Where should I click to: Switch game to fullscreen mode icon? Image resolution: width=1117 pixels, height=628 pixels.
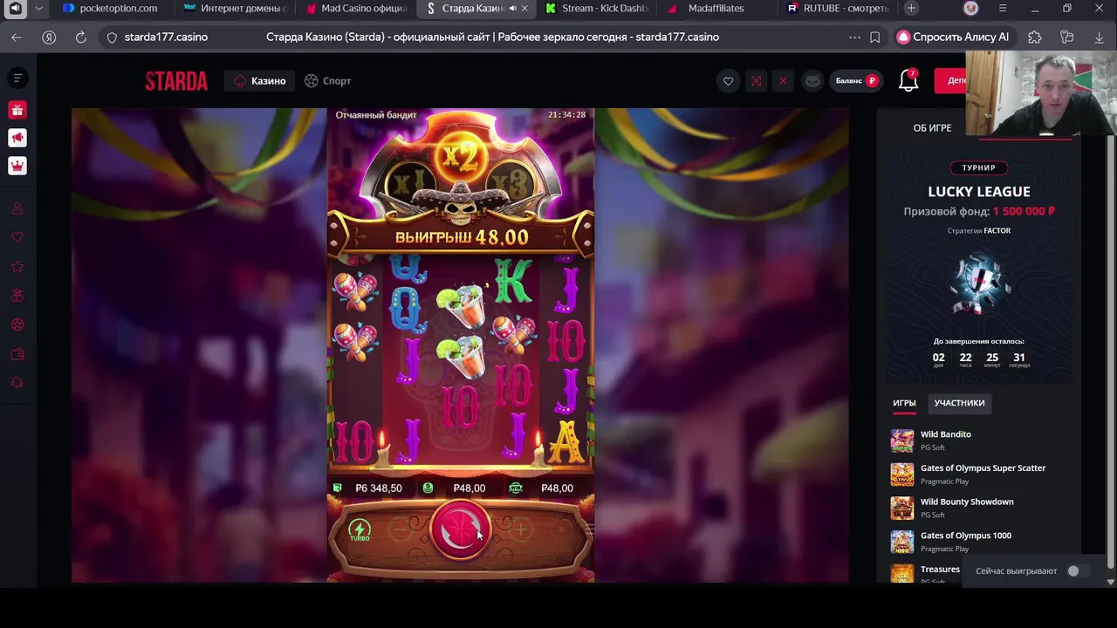(757, 81)
